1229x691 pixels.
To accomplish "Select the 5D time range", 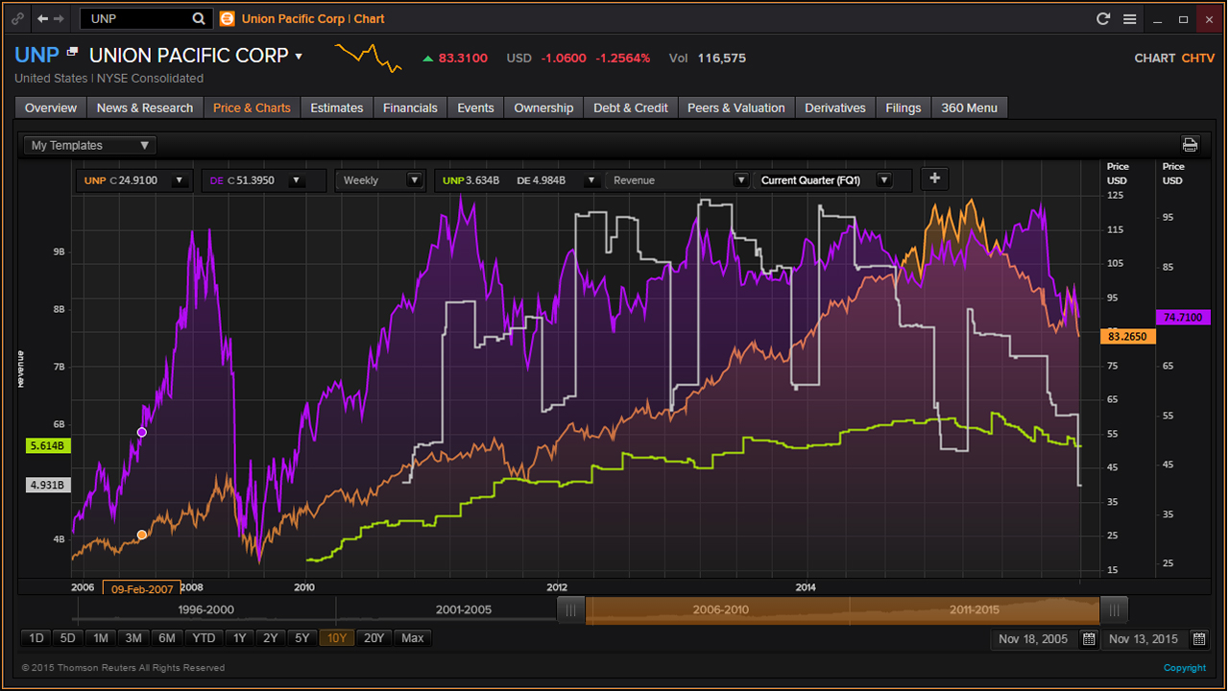I will click(67, 638).
